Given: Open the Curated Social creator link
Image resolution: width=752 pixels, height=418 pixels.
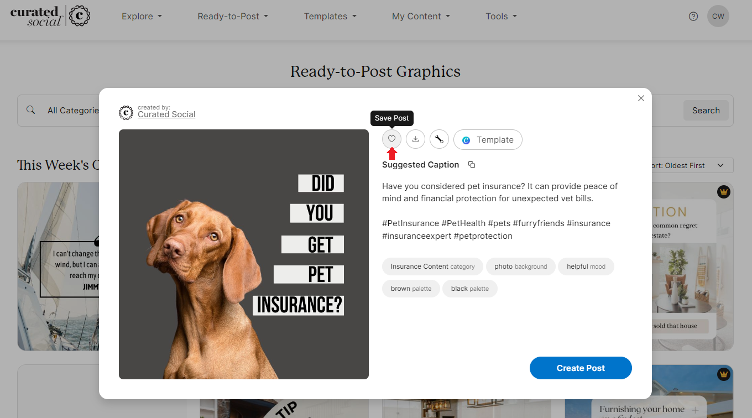Looking at the screenshot, I should tap(166, 114).
